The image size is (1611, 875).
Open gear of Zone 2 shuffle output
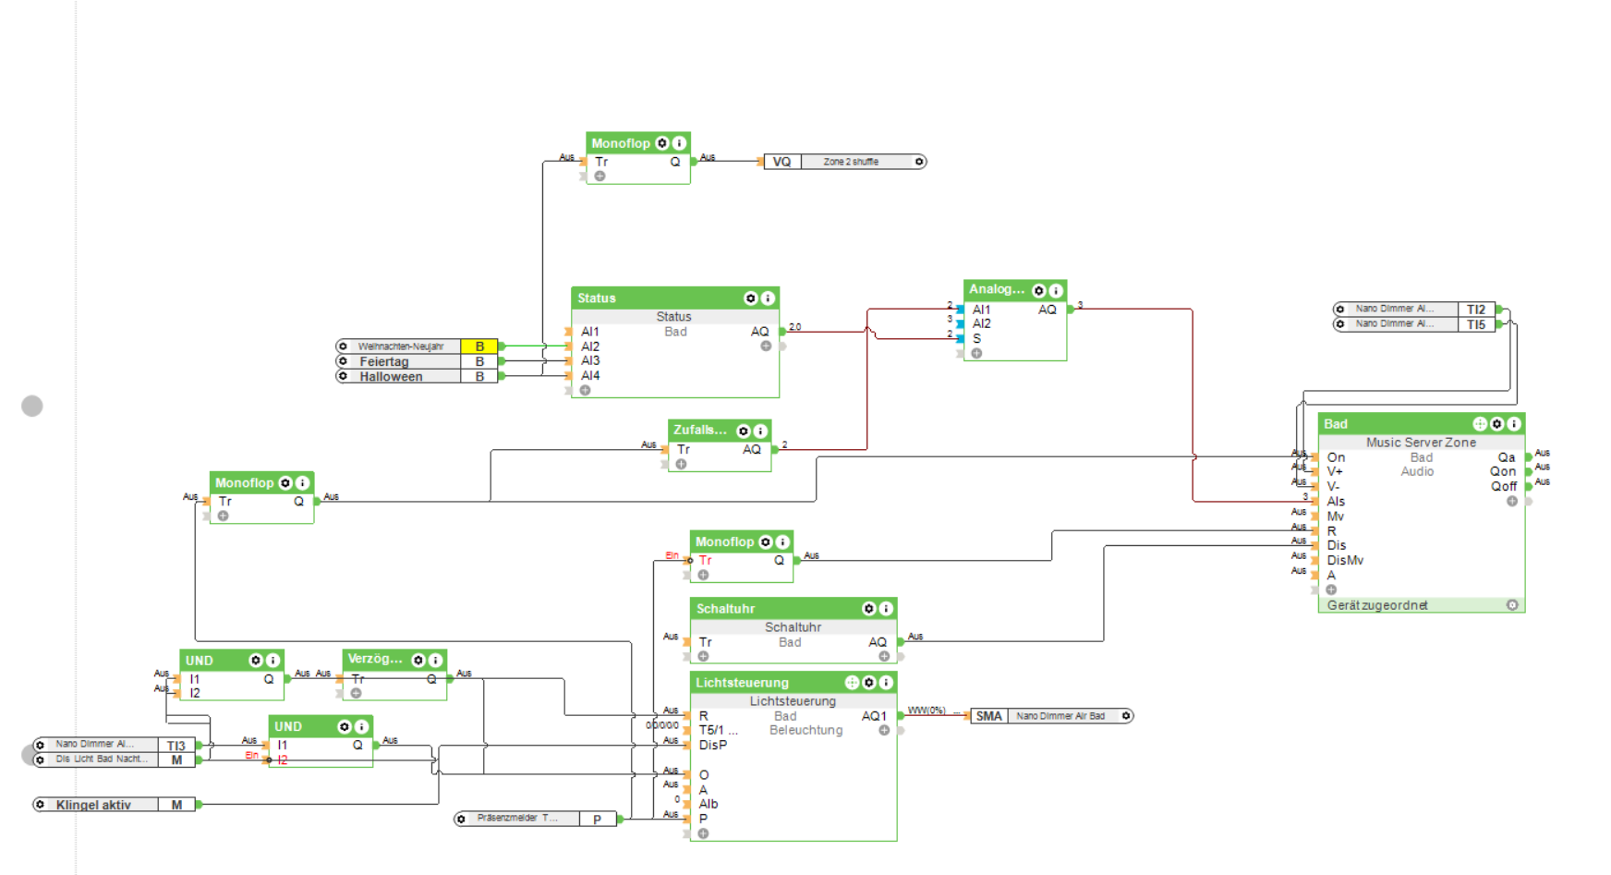(x=919, y=162)
